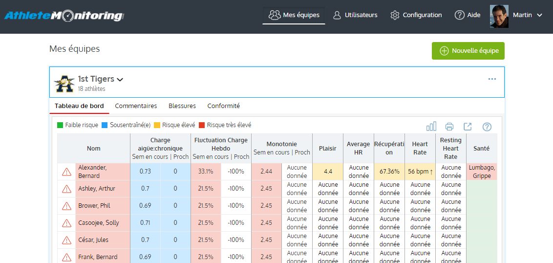The image size is (553, 263).
Task: Click the Santé column header
Action: coord(482,148)
